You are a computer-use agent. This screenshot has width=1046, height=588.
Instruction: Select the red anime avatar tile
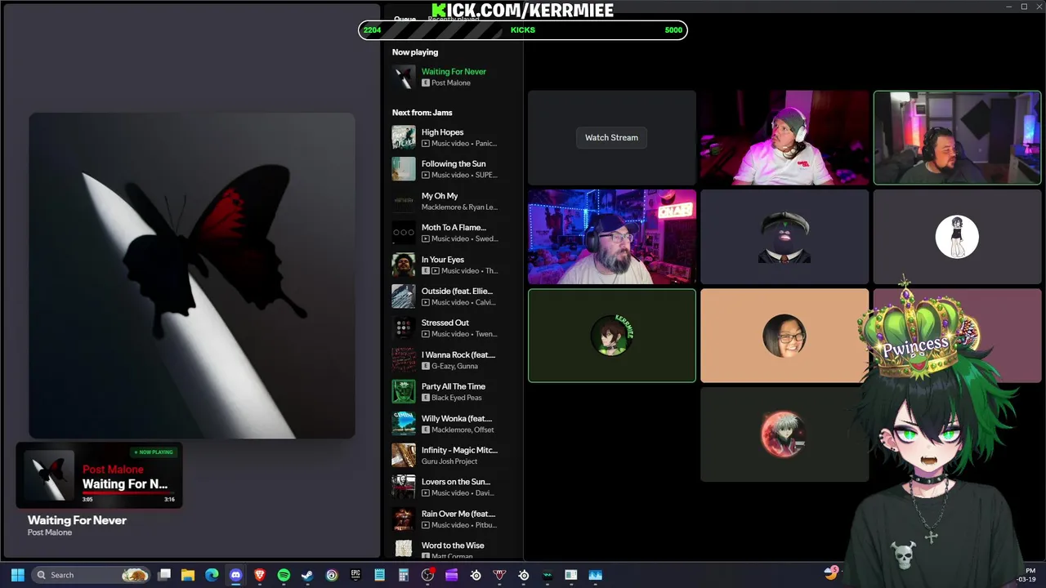point(784,434)
